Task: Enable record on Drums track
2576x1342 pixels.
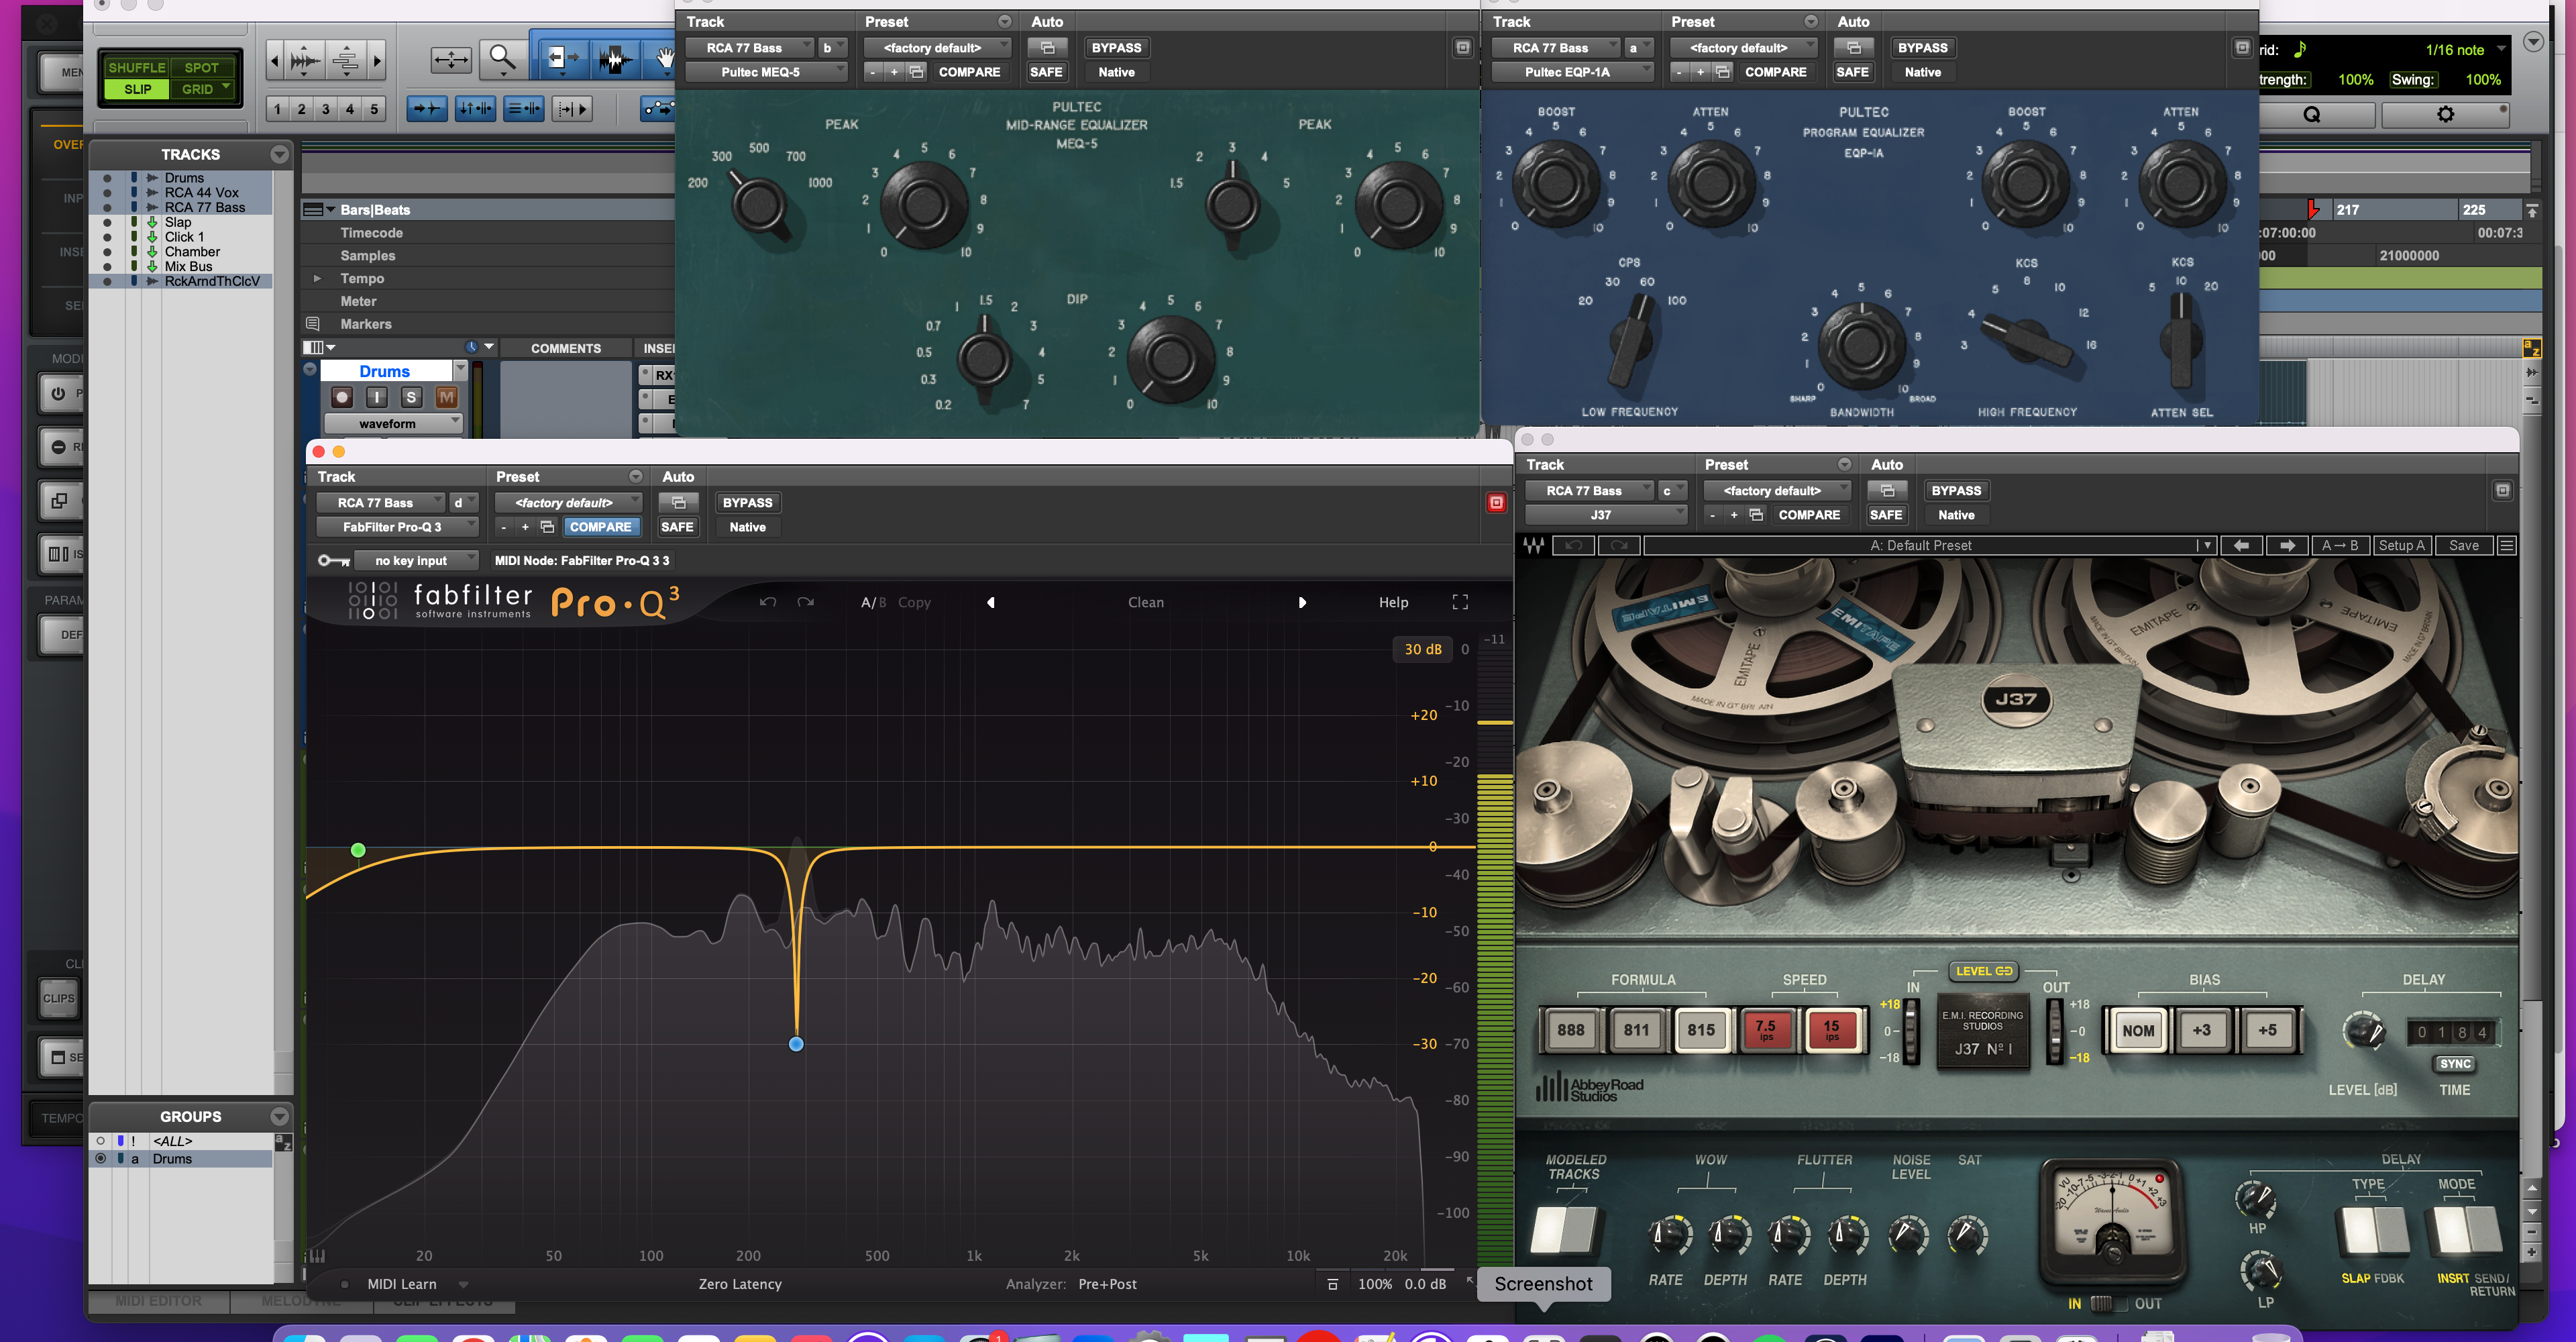Action: coord(342,398)
